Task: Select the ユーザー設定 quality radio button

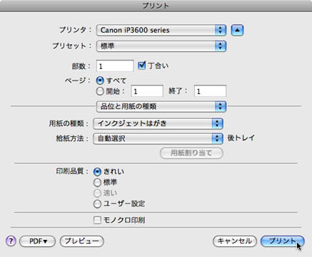Action: 97,204
